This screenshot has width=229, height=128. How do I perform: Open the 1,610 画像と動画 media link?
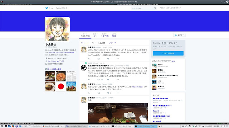click(55, 69)
